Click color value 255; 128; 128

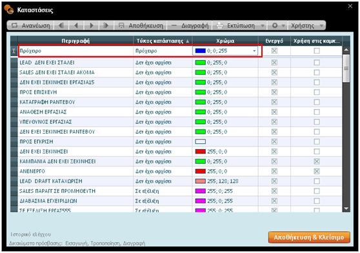coord(223,181)
